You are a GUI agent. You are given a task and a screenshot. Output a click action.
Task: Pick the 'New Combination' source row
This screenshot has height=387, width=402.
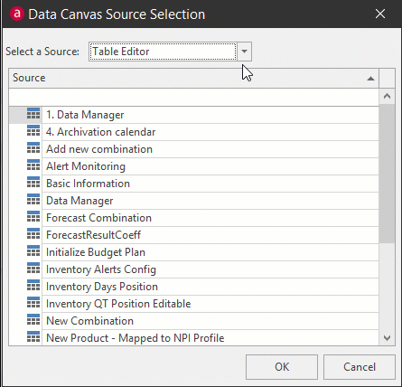click(193, 321)
